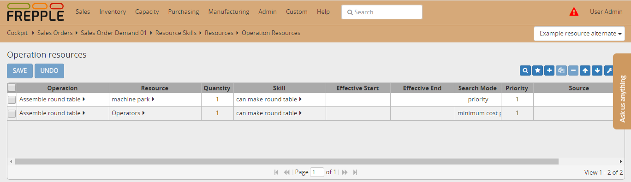
Task: Click quantity cell in machine park row
Action: 217,100
